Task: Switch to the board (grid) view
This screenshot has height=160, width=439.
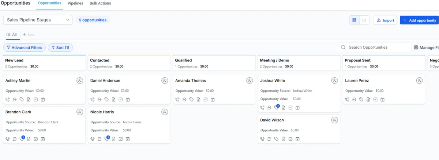Action: pos(354,20)
